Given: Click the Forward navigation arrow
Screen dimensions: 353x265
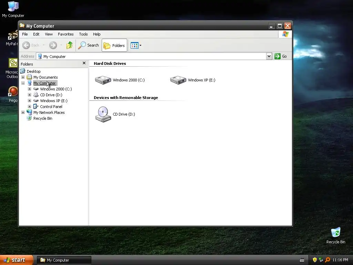Looking at the screenshot, I should coord(53,45).
